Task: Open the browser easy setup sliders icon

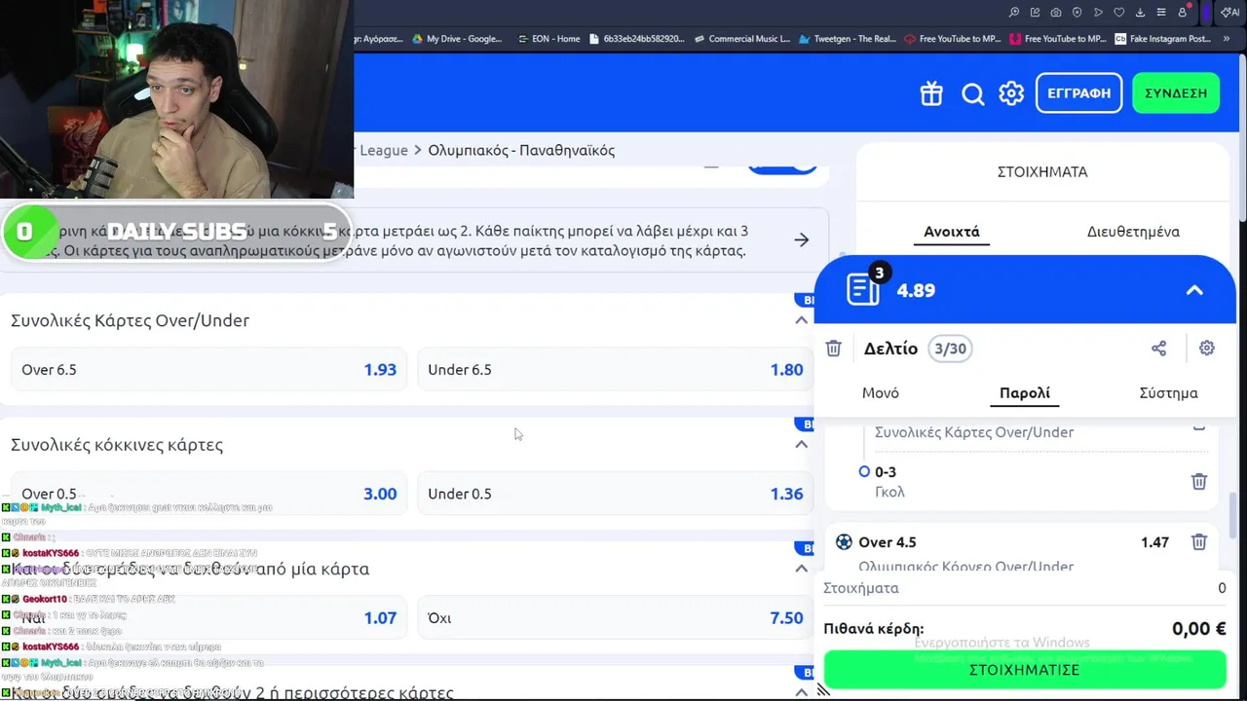Action: tap(1161, 13)
